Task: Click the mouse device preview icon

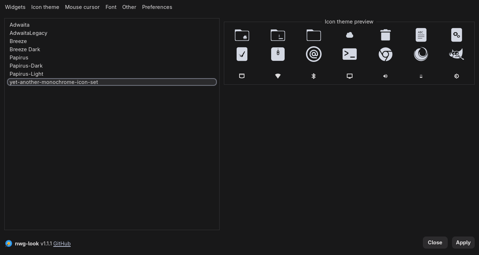Action: pos(278,54)
